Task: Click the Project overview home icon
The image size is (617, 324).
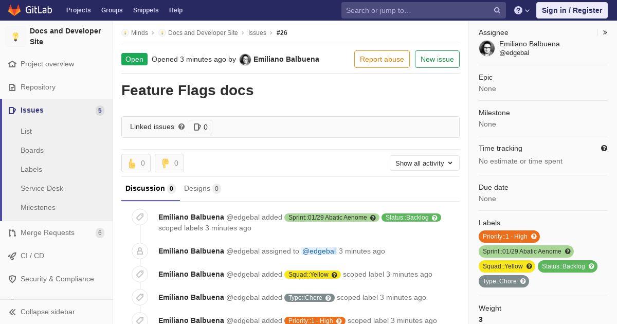Action: tap(12, 64)
